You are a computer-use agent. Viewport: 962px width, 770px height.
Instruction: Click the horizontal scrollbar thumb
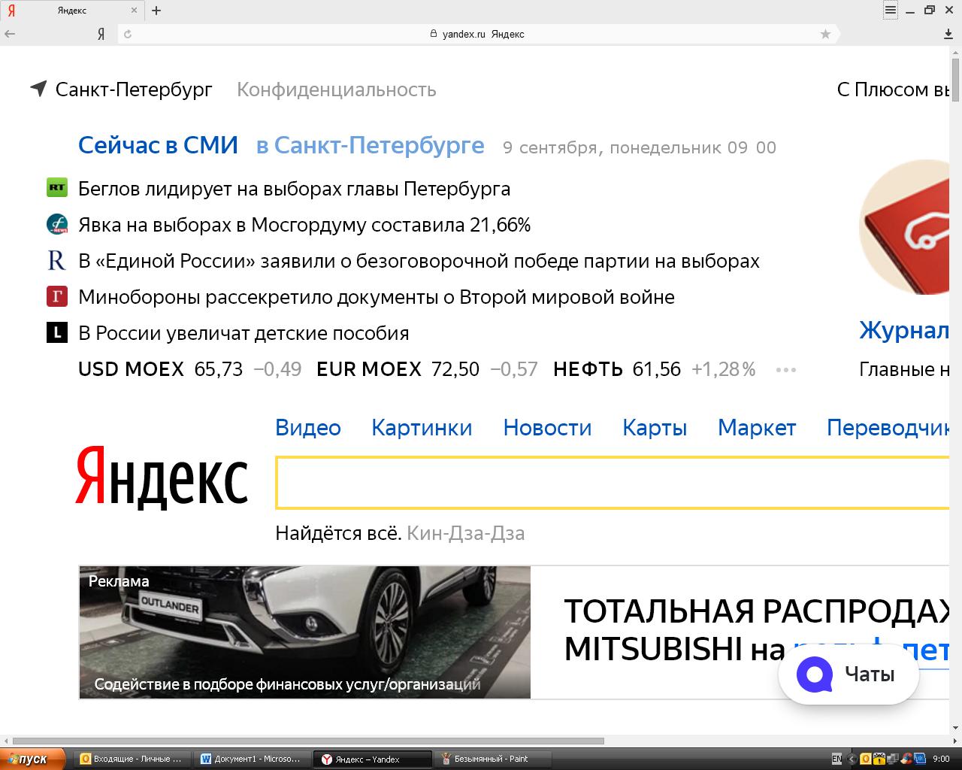pyautogui.click(x=308, y=741)
